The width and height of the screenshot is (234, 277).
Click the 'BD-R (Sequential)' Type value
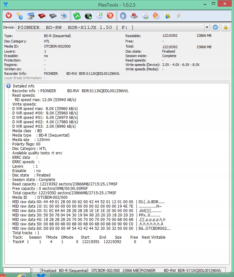click(57, 36)
